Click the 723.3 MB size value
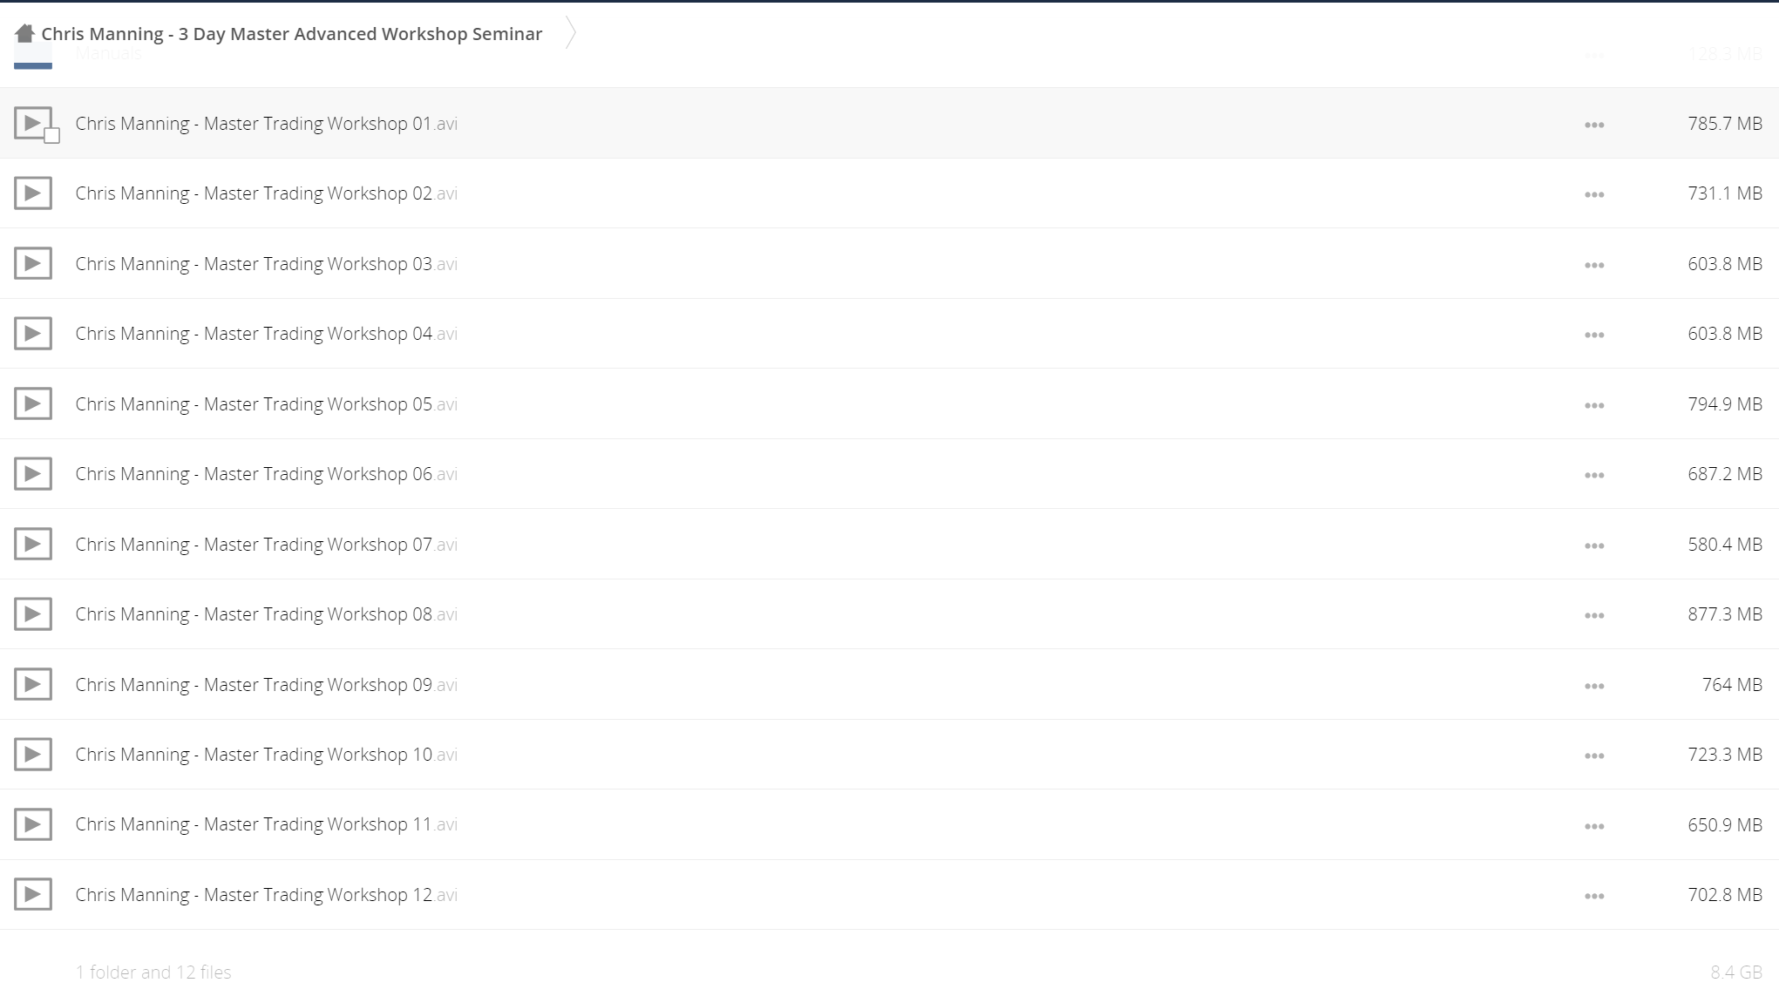Image resolution: width=1779 pixels, height=1003 pixels. (1725, 755)
